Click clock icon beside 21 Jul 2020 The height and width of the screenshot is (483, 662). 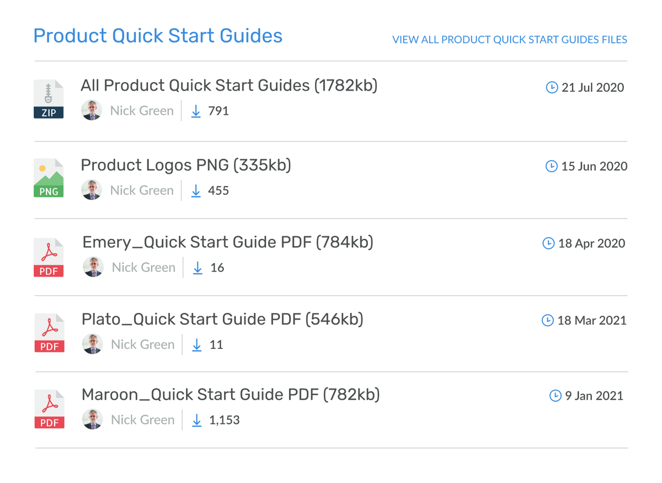[x=551, y=87]
